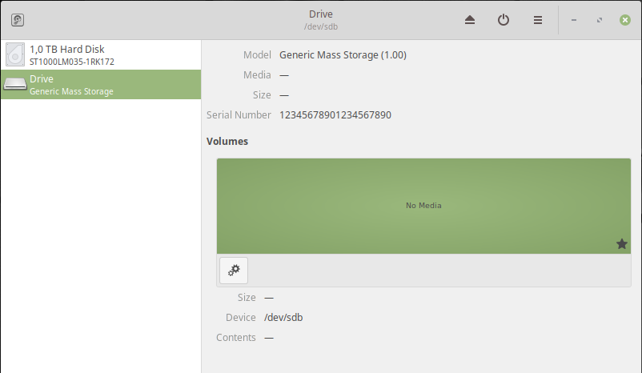Power off the Generic Mass Storage drive
642x373 pixels.
504,20
